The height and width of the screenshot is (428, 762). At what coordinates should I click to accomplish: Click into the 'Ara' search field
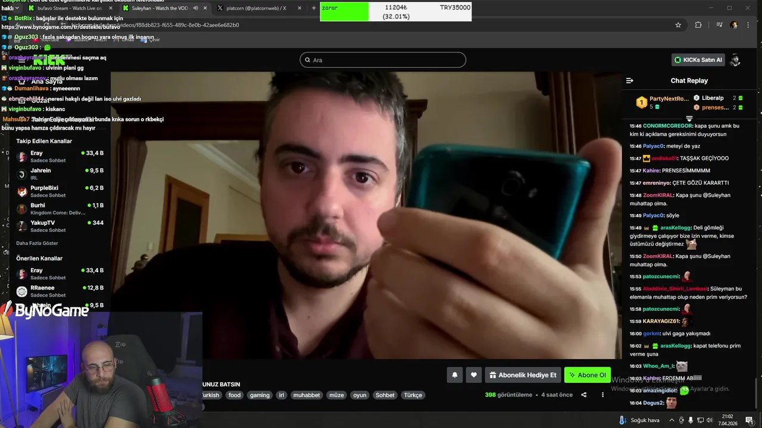tap(383, 60)
